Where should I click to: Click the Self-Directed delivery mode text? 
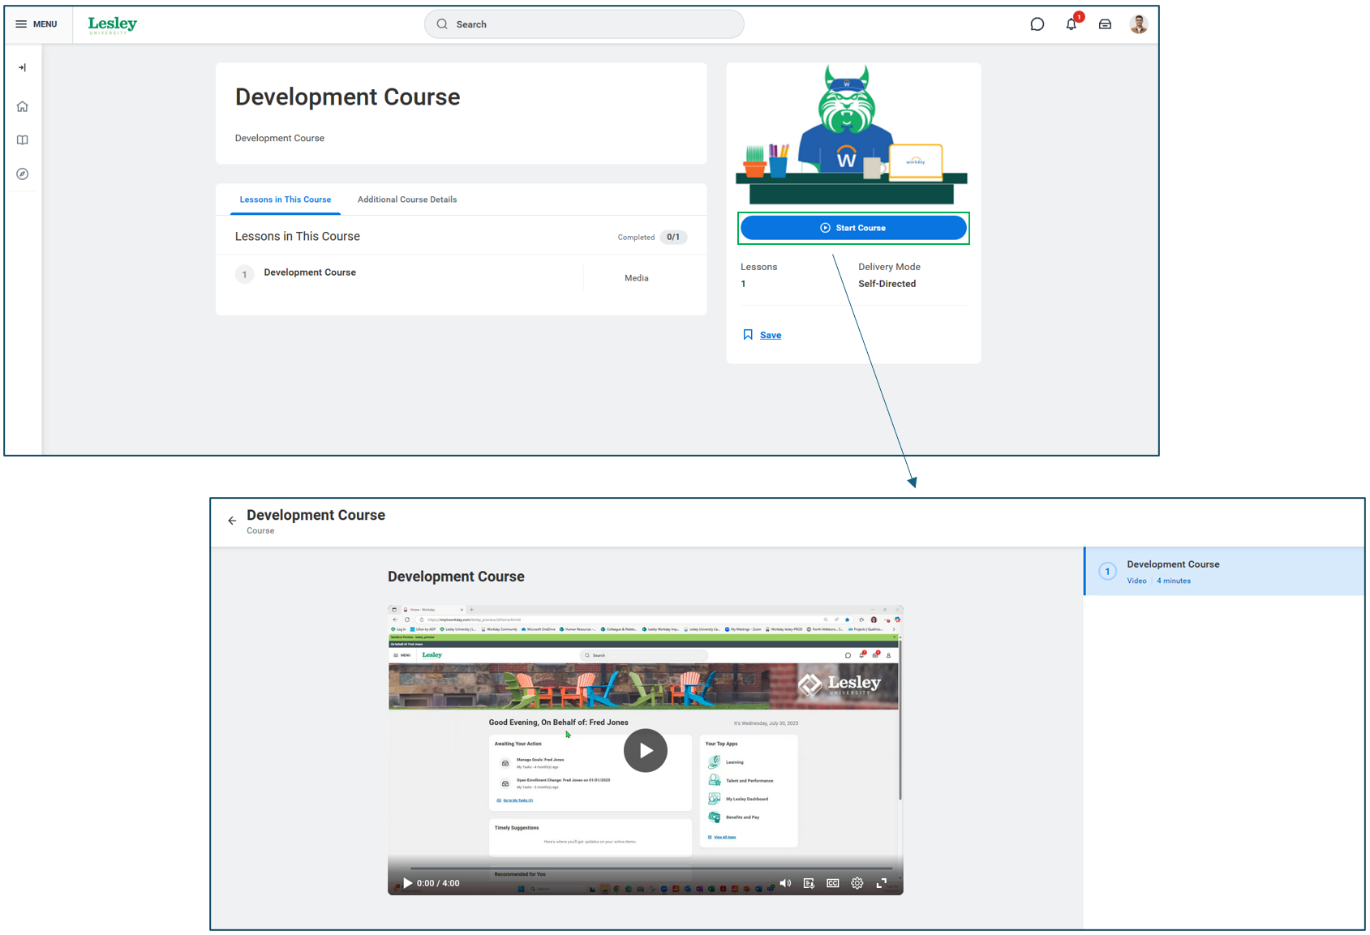pos(887,284)
